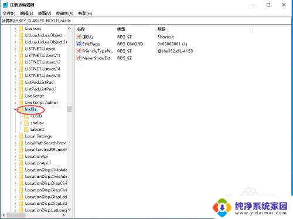Click the 0x00000001 (1) data cell
The height and width of the screenshot is (219, 293).
172,44
